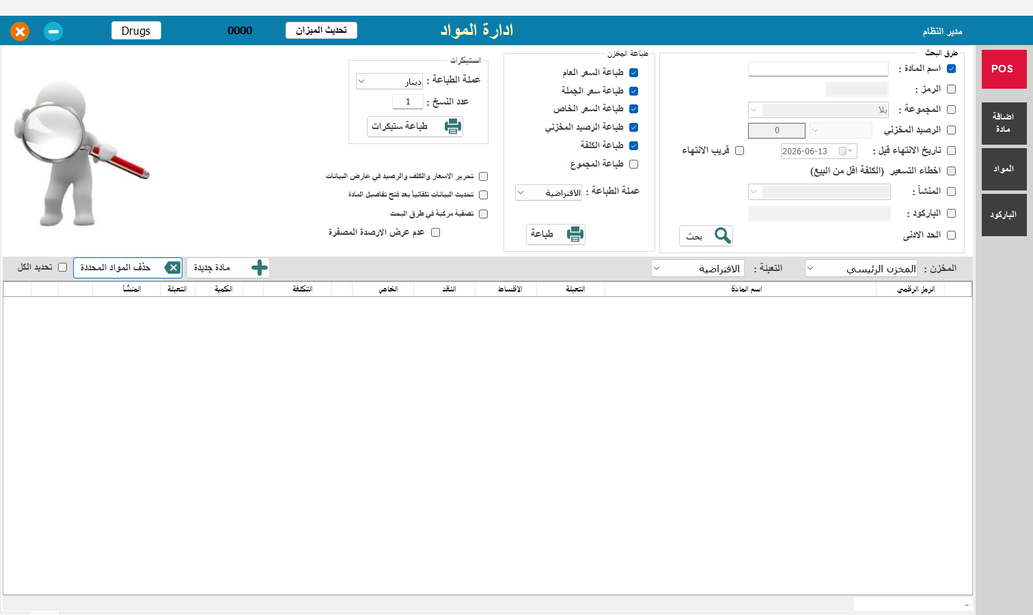Uncheck طباعة السعر الخاص checkbox
Screen dimensions: 1033x615
coord(633,109)
